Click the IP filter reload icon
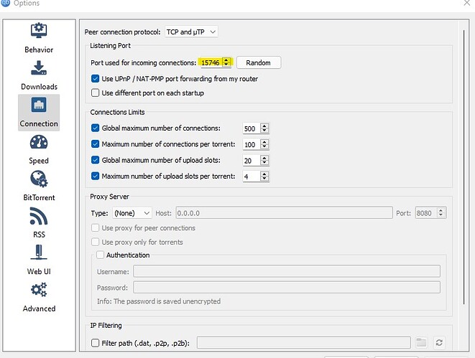This screenshot has width=475, height=358. pyautogui.click(x=439, y=343)
